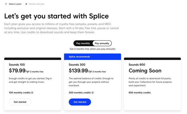The width and height of the screenshot is (187, 114).
Task: Click the $79.99/yr price
Action: pyautogui.click(x=19, y=71)
